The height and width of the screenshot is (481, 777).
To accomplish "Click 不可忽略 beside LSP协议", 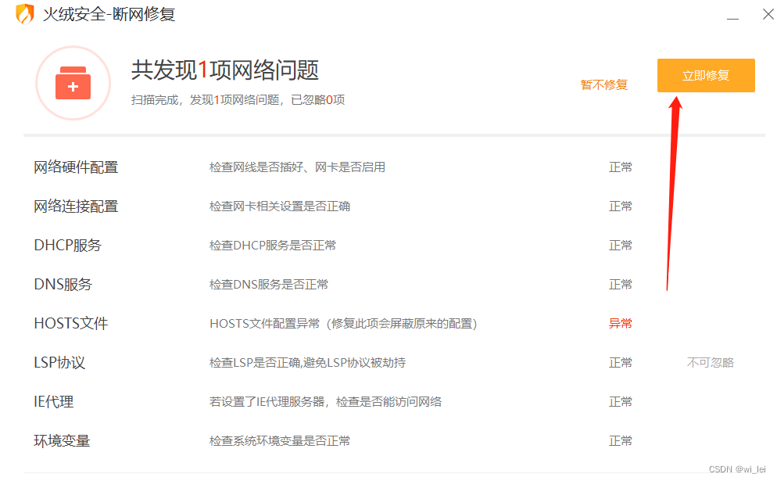I will [710, 362].
